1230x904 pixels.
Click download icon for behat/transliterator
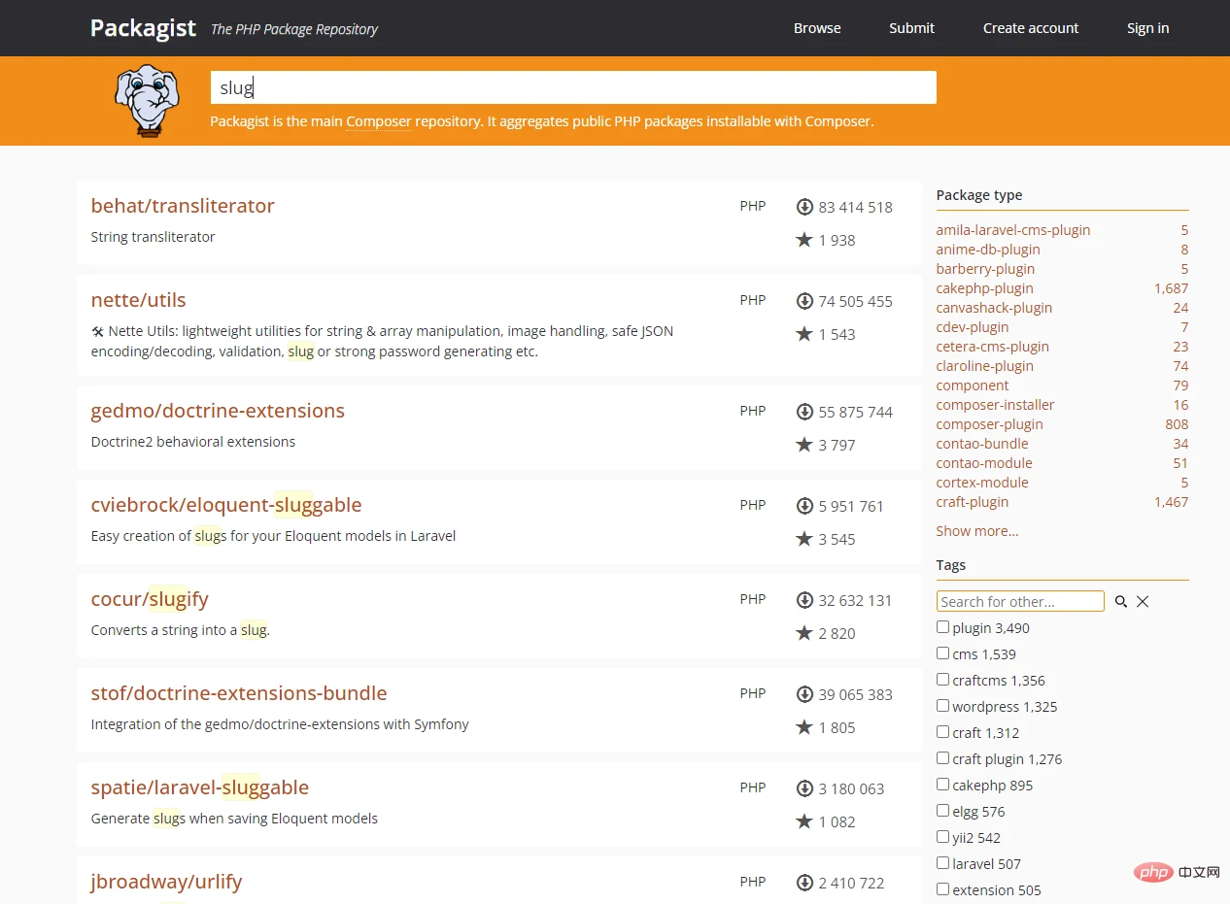pos(804,207)
